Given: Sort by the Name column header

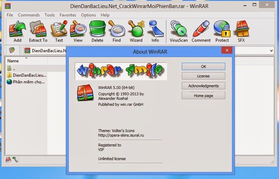Looking at the screenshot, I should pos(26,61).
